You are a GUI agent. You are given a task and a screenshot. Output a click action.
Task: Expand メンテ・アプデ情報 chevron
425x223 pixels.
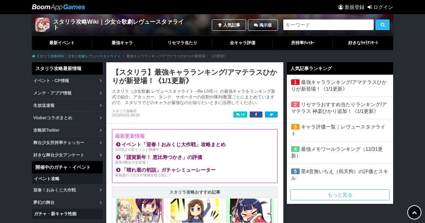click(101, 93)
